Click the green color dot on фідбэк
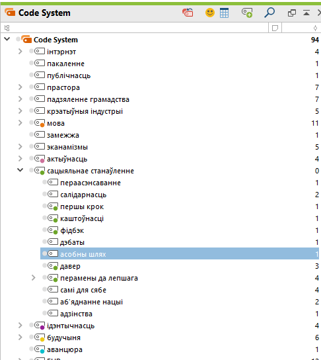Viewport: 321px width, 360px height. pyautogui.click(x=55, y=232)
